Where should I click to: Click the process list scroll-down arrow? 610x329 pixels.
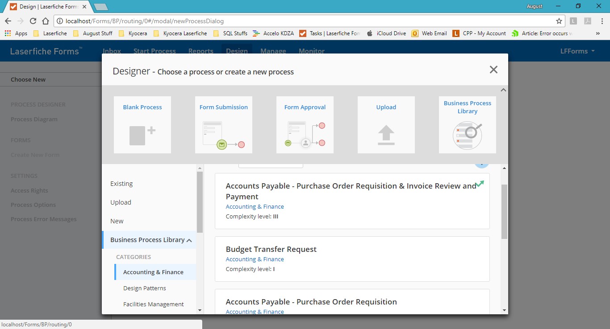click(x=504, y=310)
